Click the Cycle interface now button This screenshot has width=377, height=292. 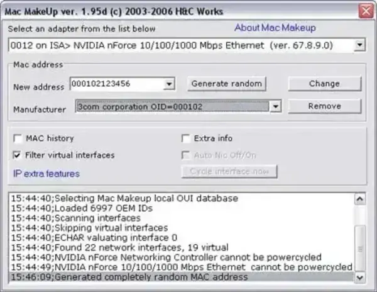229,171
